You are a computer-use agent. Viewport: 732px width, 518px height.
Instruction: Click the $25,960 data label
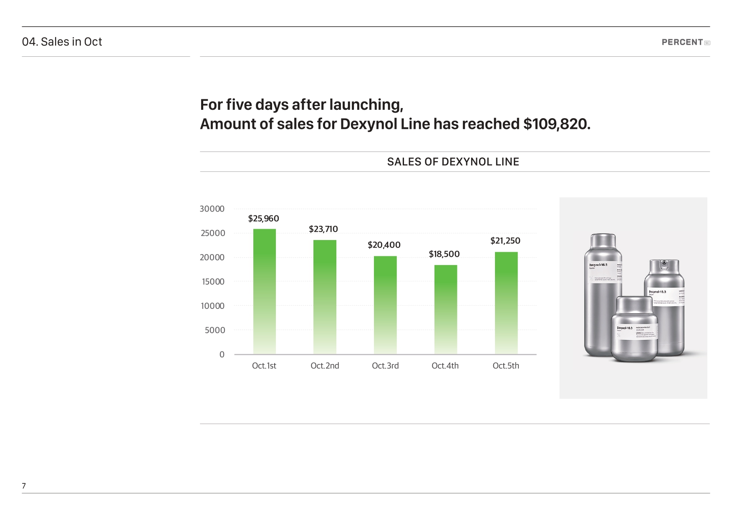tap(263, 218)
